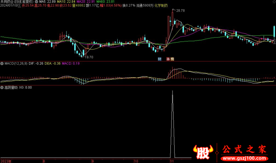Click the 28.78 high price label
This screenshot has width=276, height=163.
click(180, 11)
